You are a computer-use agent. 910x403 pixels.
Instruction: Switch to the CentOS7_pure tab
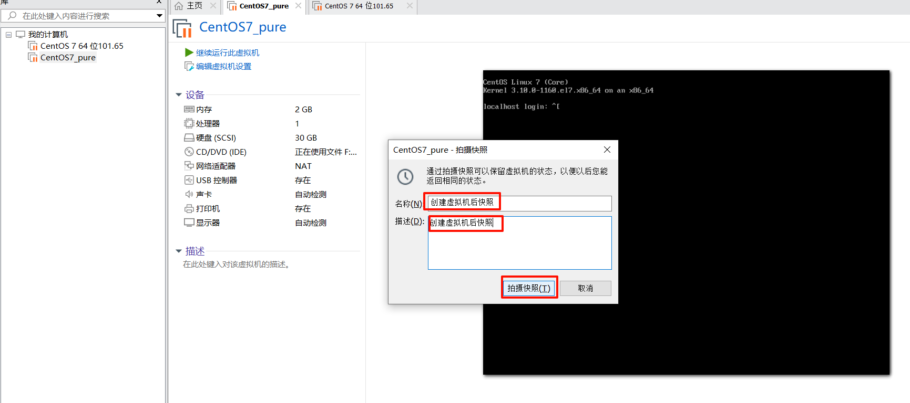(x=264, y=6)
